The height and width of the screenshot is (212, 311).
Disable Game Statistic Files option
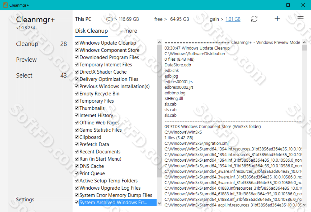77,130
